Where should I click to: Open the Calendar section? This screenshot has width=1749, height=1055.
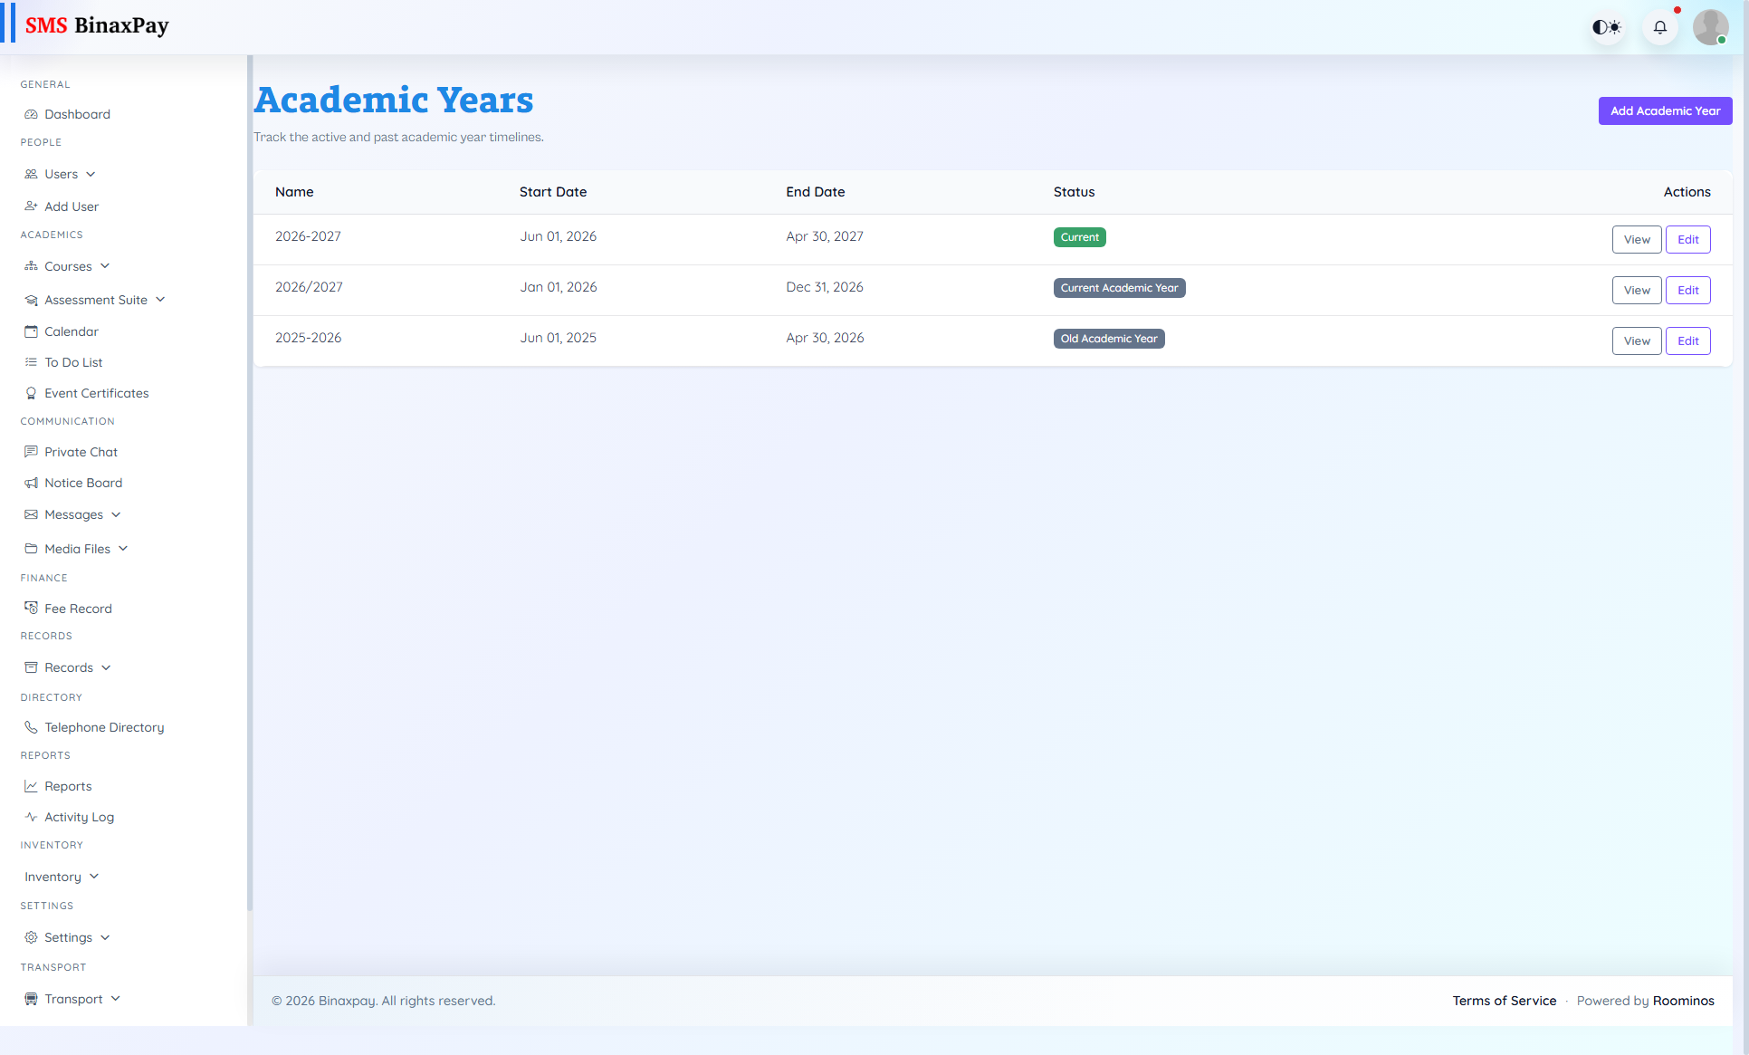click(x=71, y=331)
